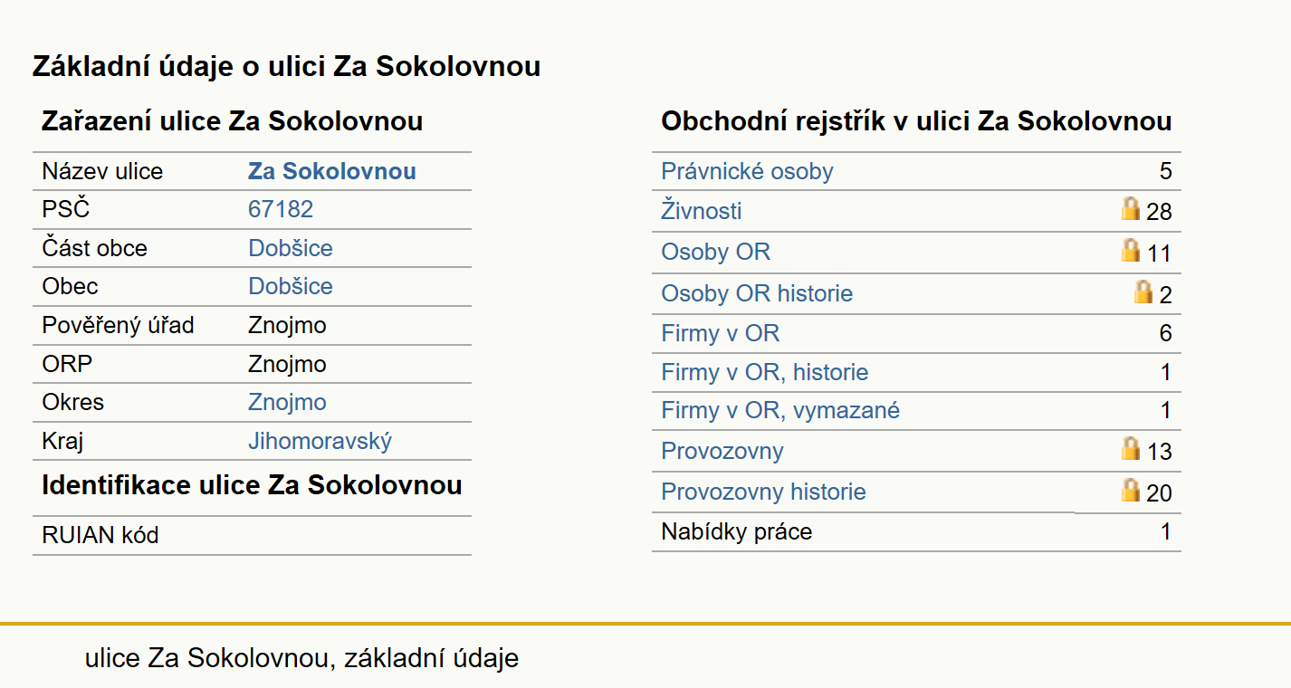Click the lock icon beside Provozovny count
This screenshot has height=688, width=1291.
(x=1130, y=448)
